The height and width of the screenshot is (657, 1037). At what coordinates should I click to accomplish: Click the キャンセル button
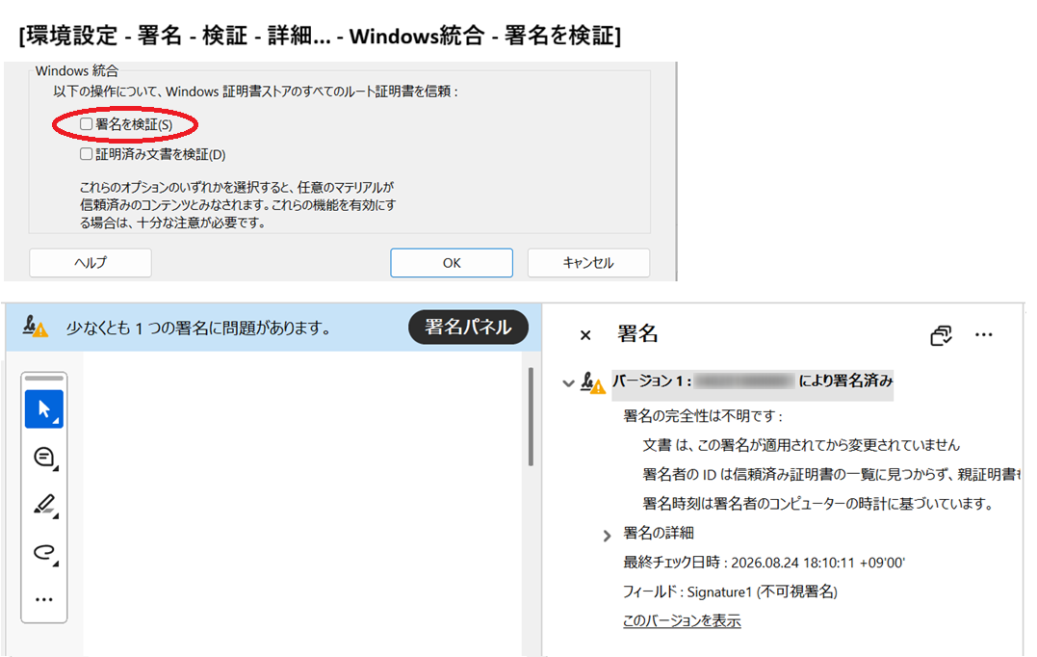[x=588, y=263]
